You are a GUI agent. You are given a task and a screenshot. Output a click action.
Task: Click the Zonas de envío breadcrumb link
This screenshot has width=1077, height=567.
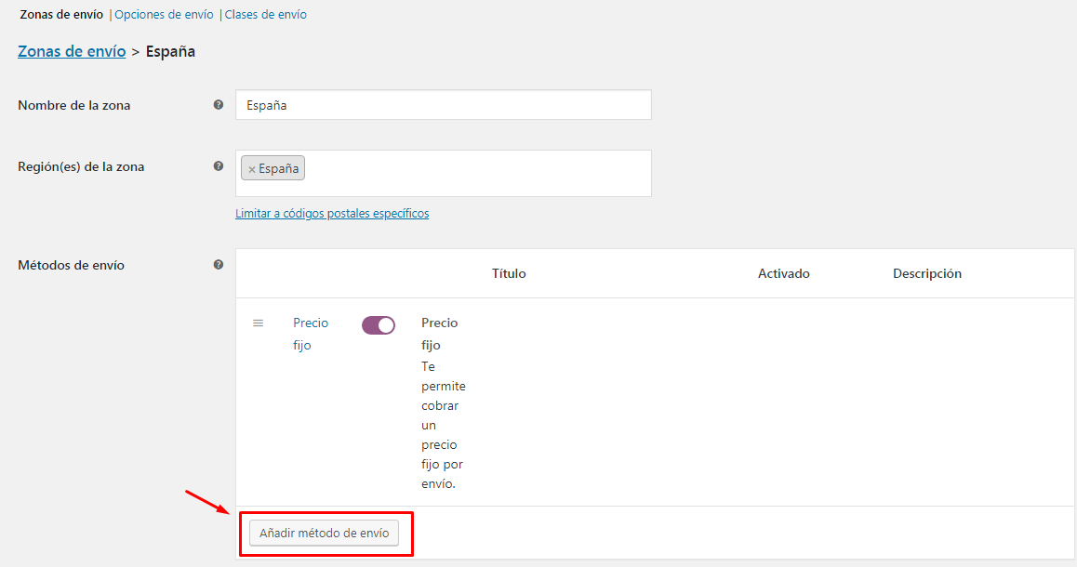[x=72, y=52]
